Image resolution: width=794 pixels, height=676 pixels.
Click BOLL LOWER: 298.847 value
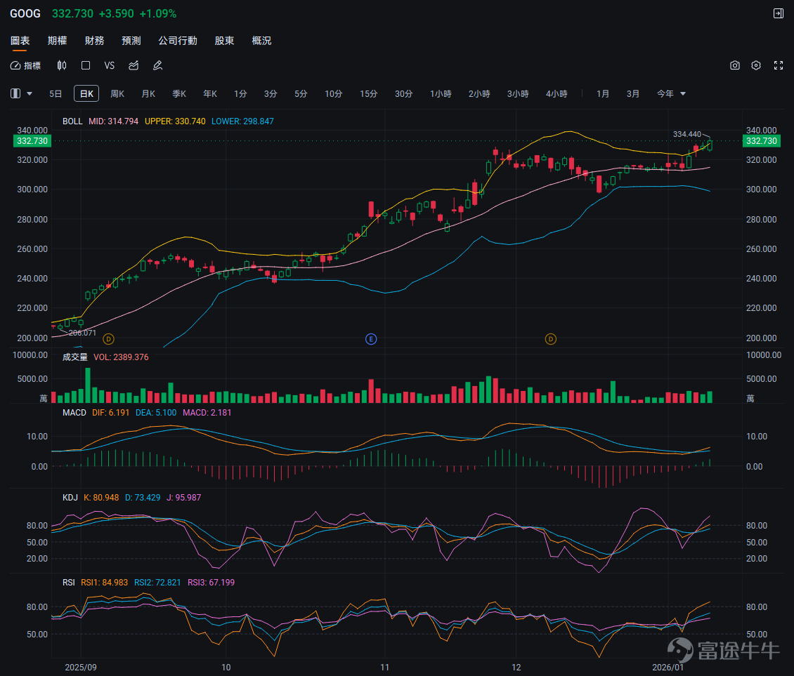[242, 121]
